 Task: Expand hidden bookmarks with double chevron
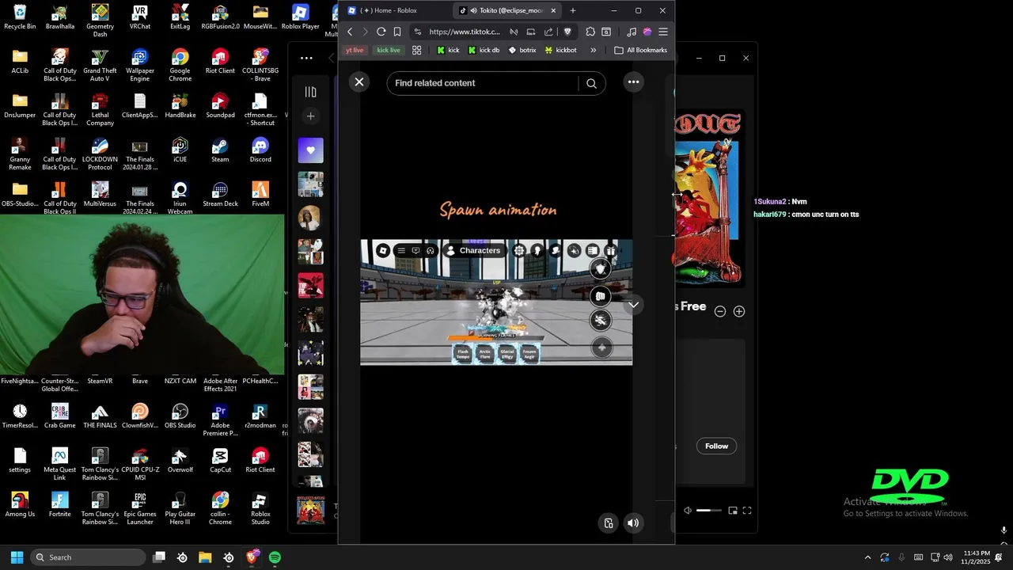click(594, 50)
